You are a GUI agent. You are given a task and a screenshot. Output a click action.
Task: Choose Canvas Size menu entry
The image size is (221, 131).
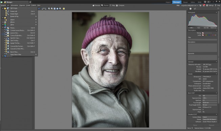(x=22, y=33)
